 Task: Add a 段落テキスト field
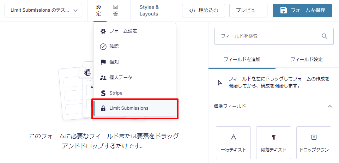[x=273, y=143]
